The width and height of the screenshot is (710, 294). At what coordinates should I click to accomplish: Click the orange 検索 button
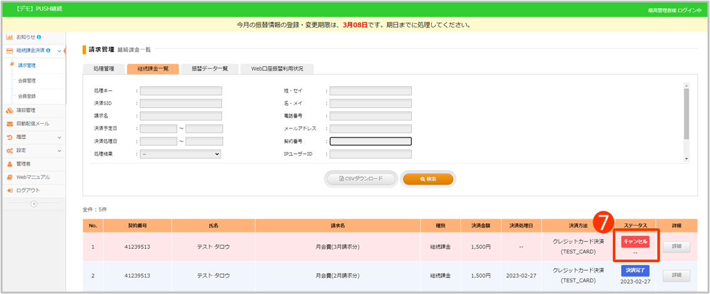click(x=429, y=179)
